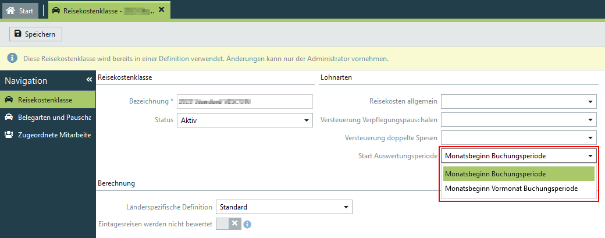The width and height of the screenshot is (605, 238).
Task: Collapse the Start Auswertungsperiode dropdown arrow
Action: [x=590, y=155]
